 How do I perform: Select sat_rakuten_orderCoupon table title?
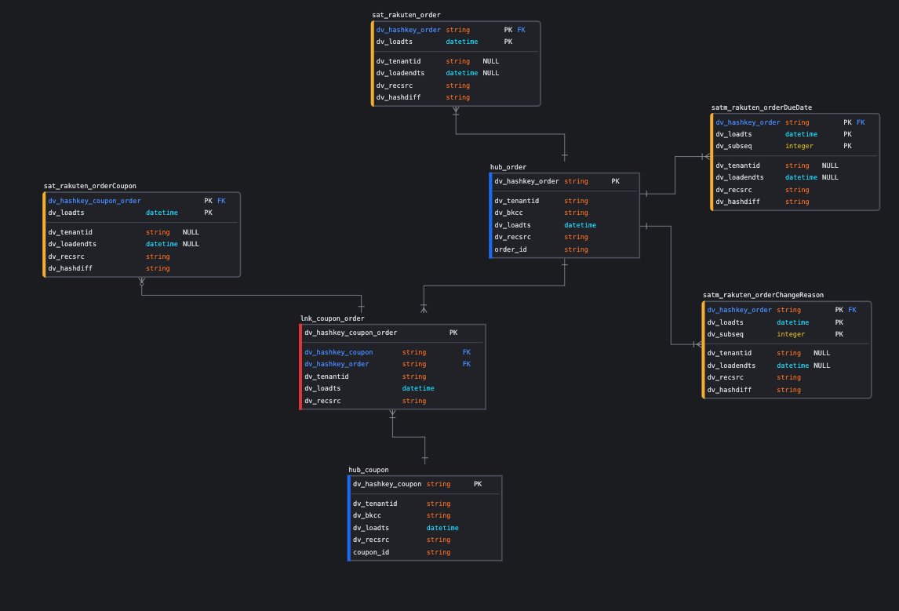click(90, 187)
